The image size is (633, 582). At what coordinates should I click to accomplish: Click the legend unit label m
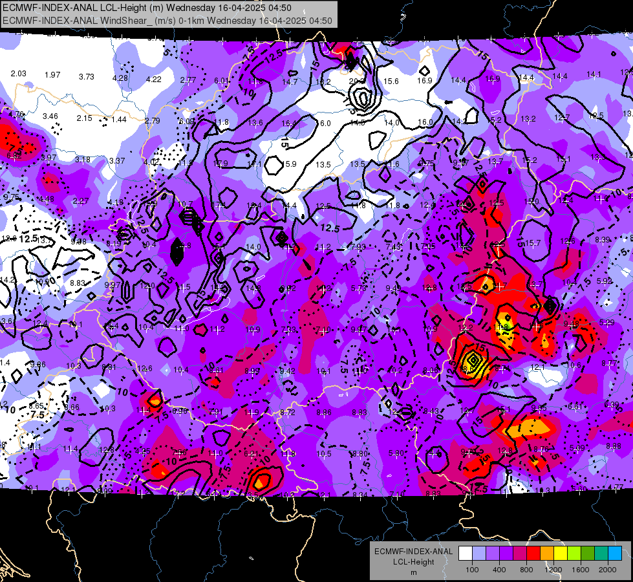point(413,572)
